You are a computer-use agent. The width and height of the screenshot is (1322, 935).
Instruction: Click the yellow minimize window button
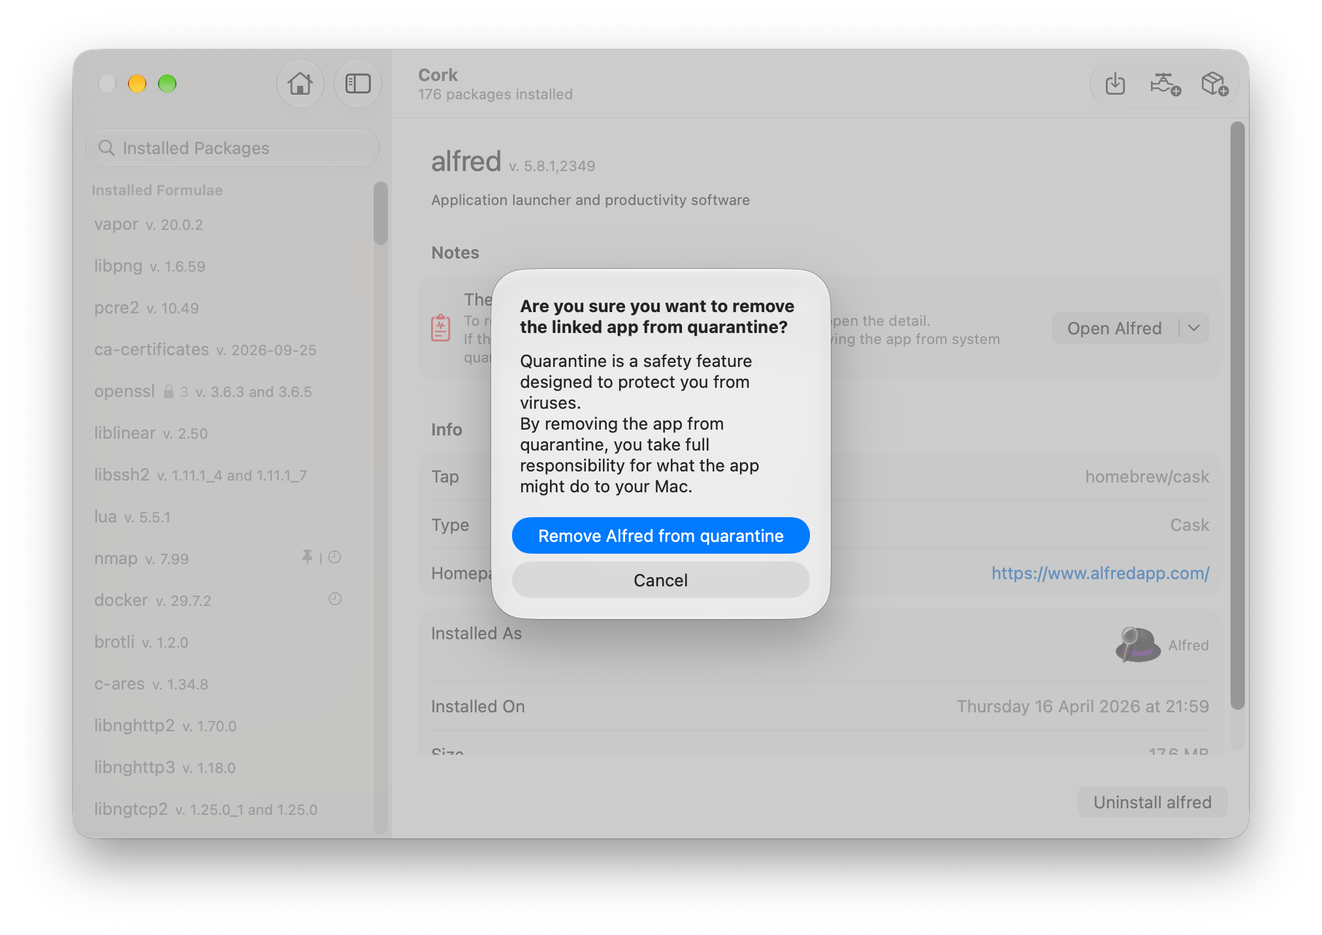137,84
